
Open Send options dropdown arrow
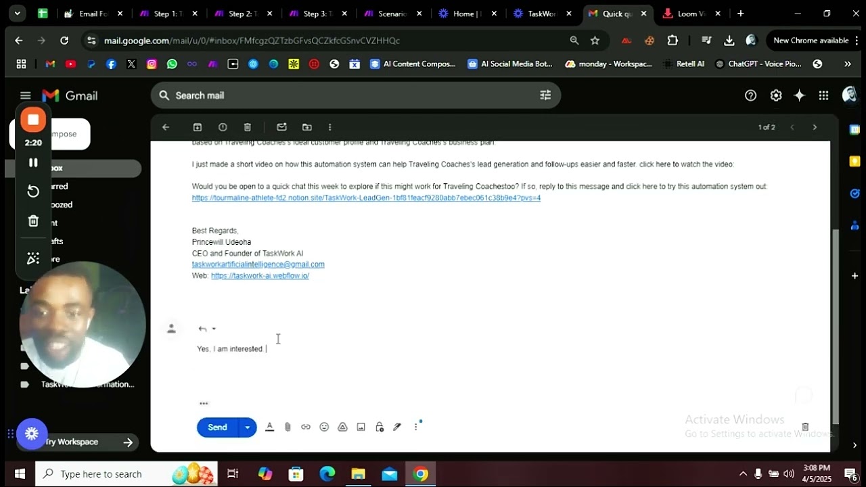point(248,427)
